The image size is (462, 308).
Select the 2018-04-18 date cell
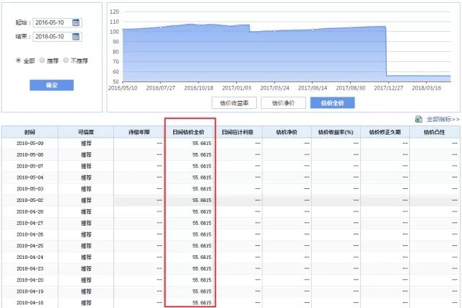click(x=30, y=303)
